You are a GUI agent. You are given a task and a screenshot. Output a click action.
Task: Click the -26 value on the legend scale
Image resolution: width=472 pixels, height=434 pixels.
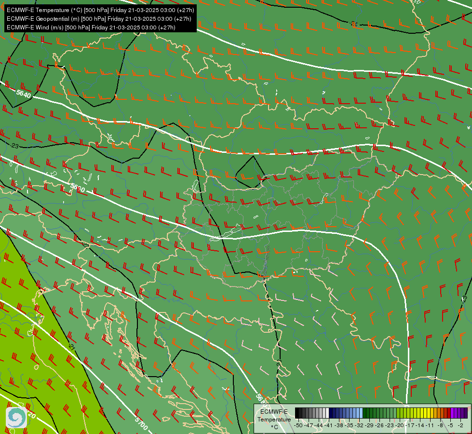379,425
